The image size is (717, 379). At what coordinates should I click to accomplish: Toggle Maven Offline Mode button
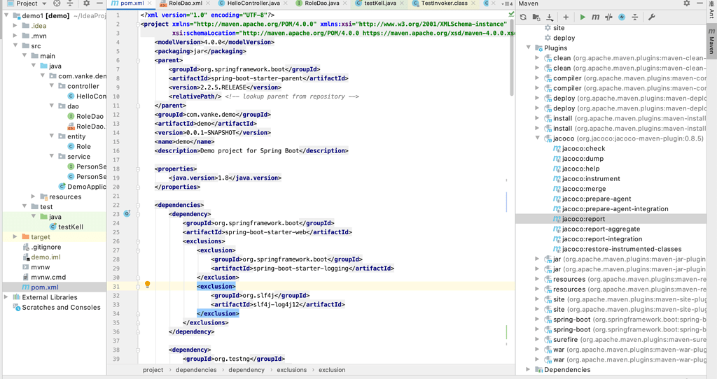[x=622, y=17]
